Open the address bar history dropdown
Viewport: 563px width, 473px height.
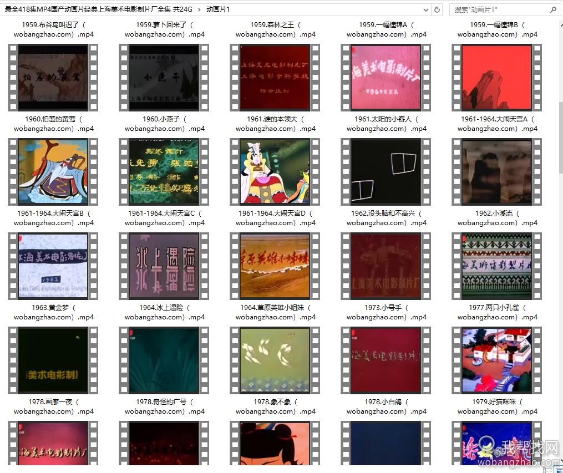click(x=426, y=10)
